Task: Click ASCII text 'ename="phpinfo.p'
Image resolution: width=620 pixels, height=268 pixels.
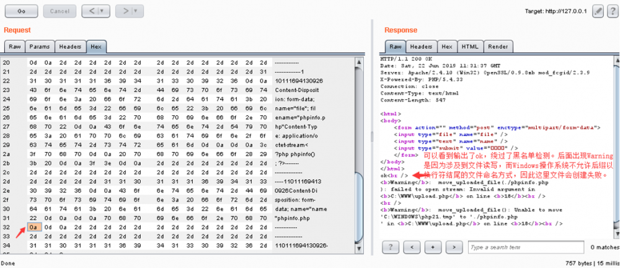Action: [300, 118]
